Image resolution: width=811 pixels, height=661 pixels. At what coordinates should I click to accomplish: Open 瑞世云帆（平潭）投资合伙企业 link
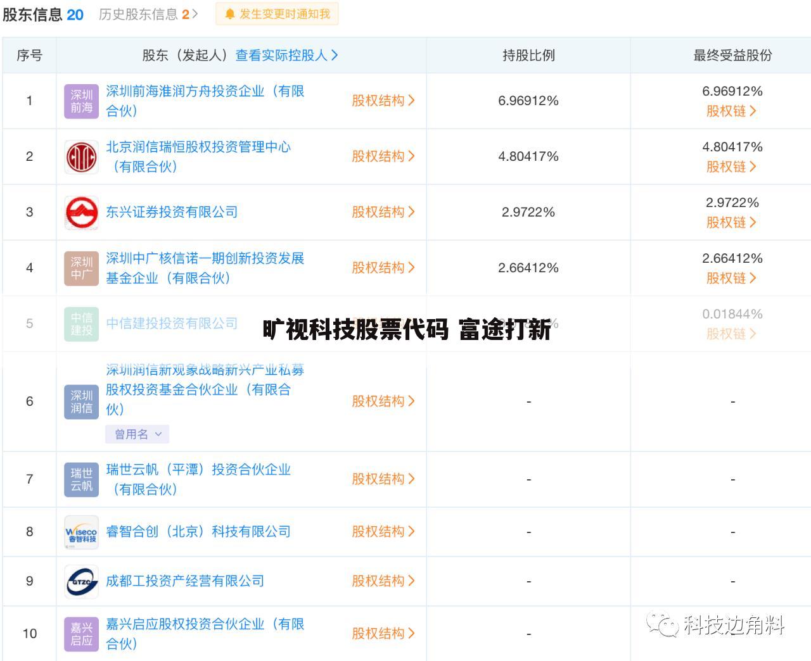(198, 479)
